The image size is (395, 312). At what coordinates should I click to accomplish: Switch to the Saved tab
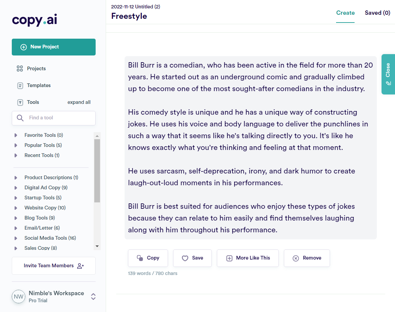coord(377,13)
